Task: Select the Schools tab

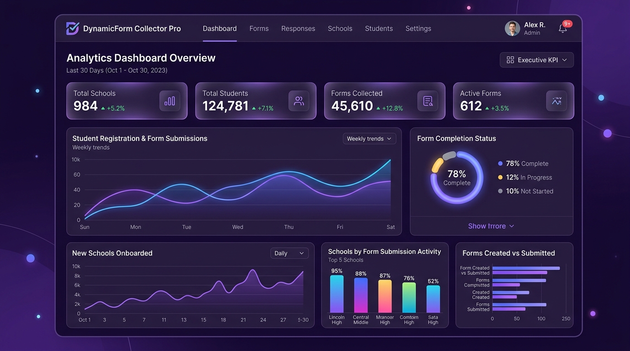Action: (x=340, y=28)
